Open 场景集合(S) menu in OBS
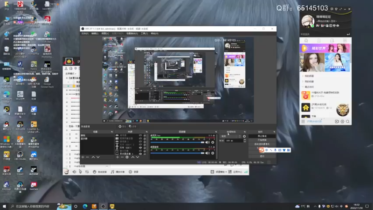Viewport: 373px width, 210px height. click(x=132, y=34)
